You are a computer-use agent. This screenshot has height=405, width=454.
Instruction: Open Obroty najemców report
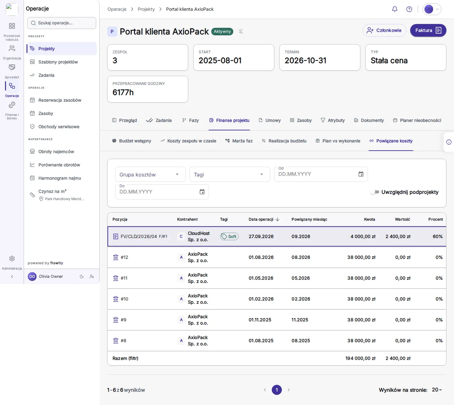tap(61, 152)
